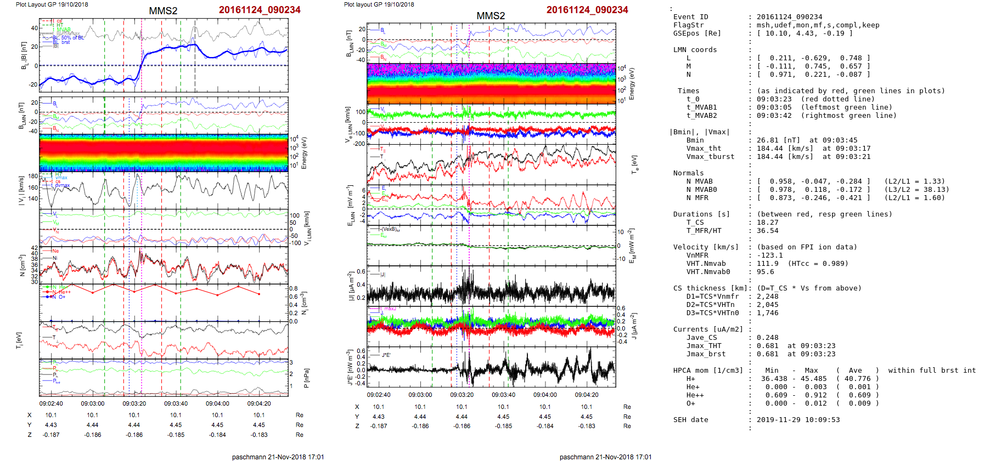Click the J*E' plot panel legend label
The width and height of the screenshot is (990, 461).
coord(386,355)
